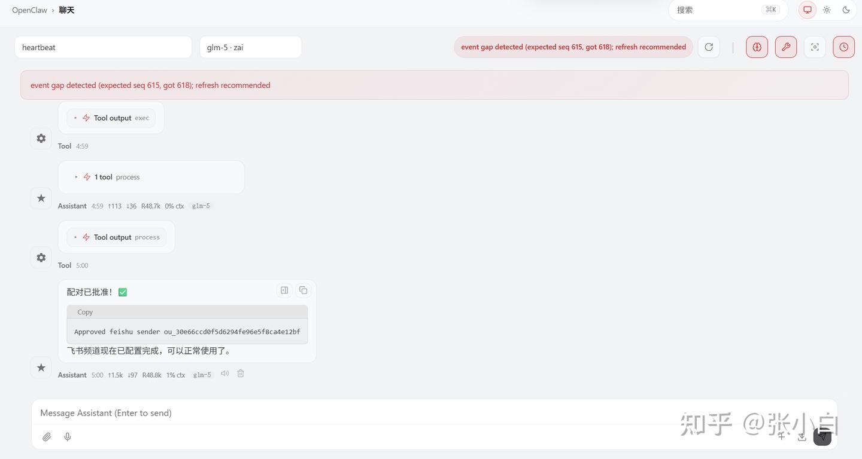Click the refresh chat icon

click(x=709, y=47)
